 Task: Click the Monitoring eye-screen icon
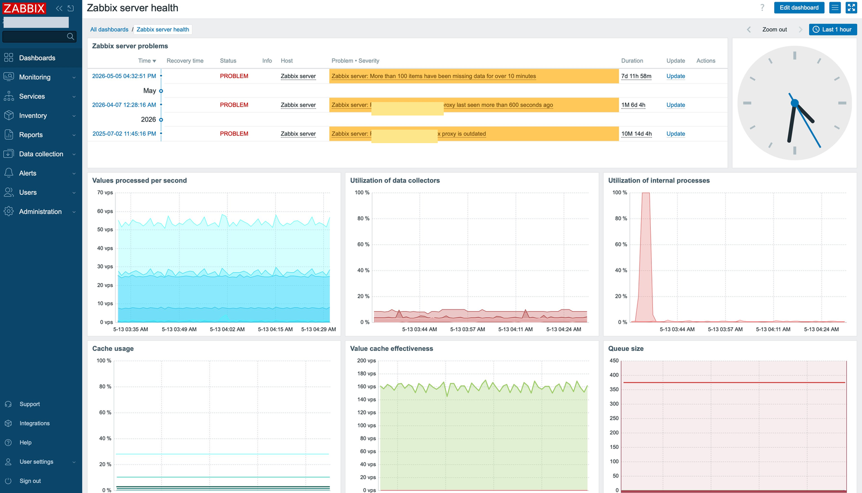pos(9,77)
